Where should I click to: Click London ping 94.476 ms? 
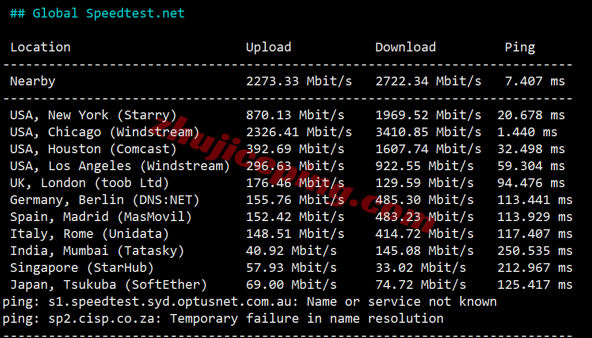click(x=531, y=183)
